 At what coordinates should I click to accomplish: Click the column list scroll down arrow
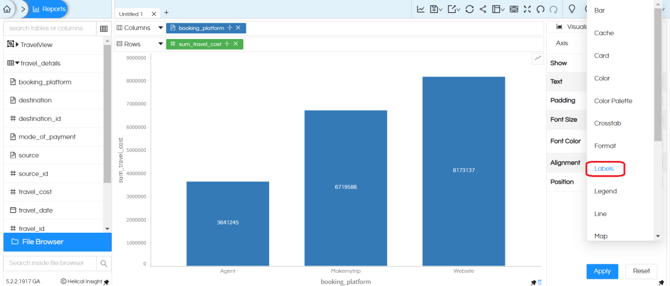point(108,229)
